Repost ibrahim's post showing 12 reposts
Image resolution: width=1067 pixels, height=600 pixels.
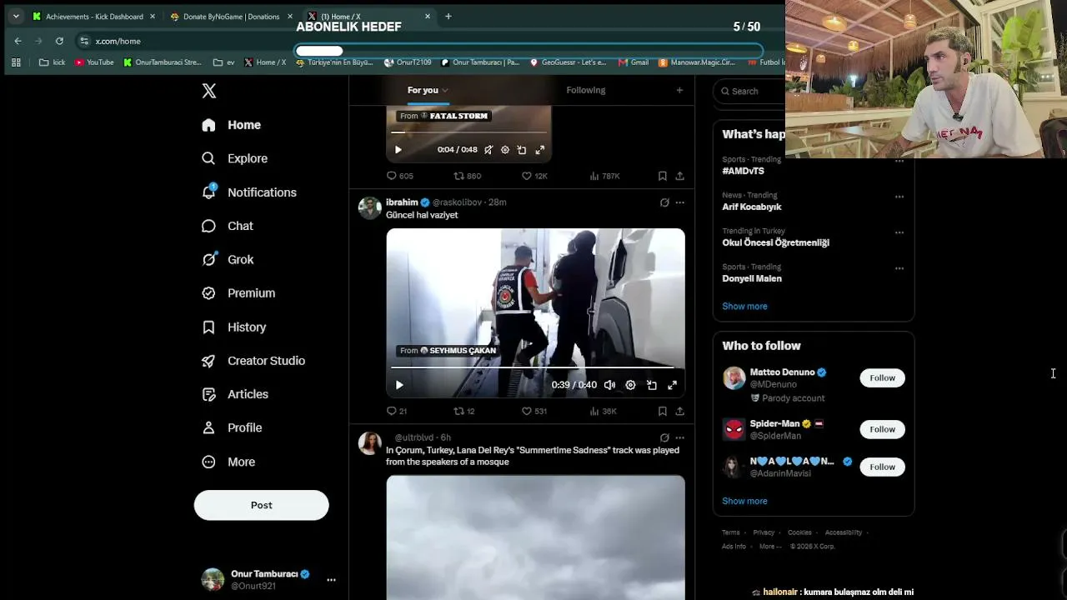[x=463, y=411]
